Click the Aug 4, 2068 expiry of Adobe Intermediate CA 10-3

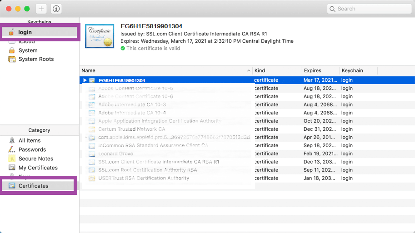320,105
